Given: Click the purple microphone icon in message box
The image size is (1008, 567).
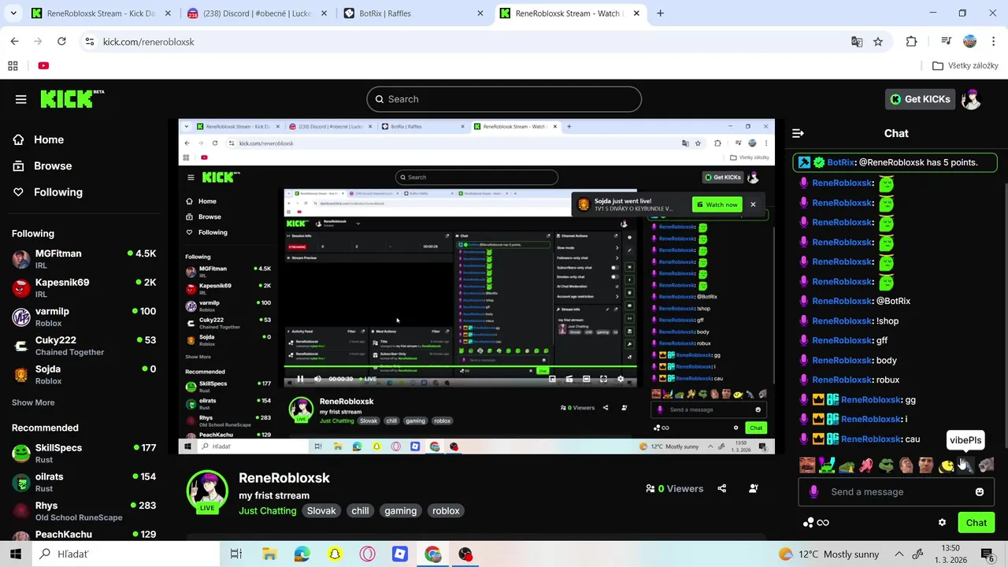Looking at the screenshot, I should (x=813, y=492).
